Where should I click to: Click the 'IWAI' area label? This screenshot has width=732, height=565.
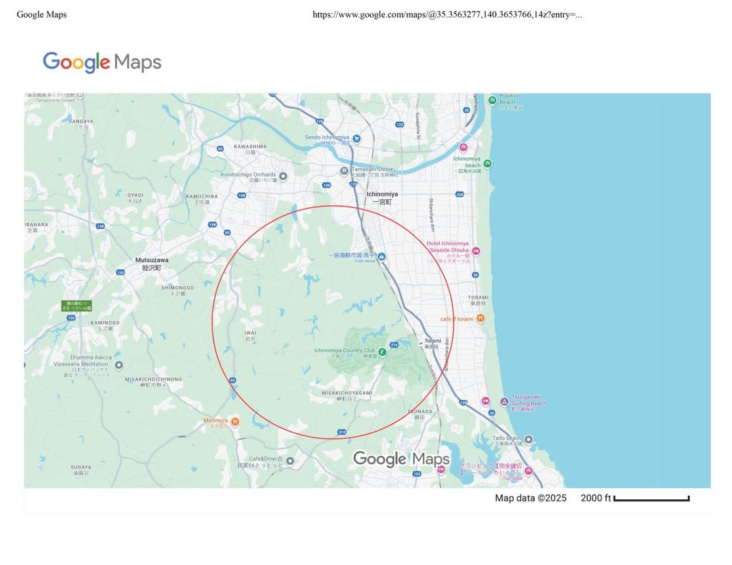pyautogui.click(x=250, y=333)
